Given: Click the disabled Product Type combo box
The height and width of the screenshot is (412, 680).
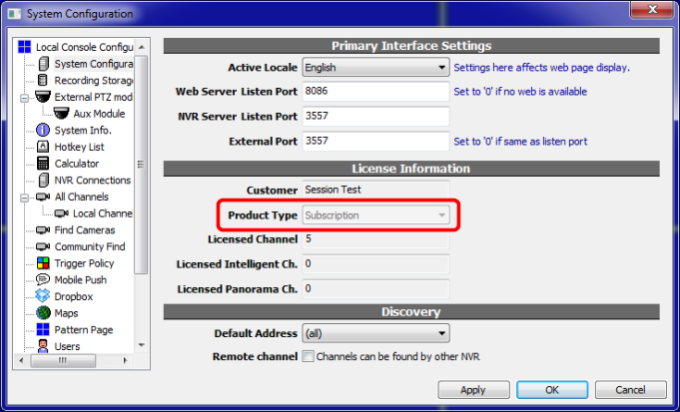Looking at the screenshot, I should [x=375, y=215].
